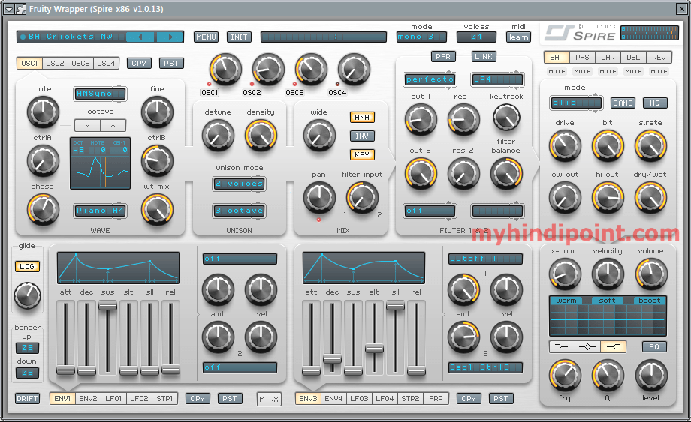Open the Cutoff 1 envelope target dropdown
691x422 pixels.
click(x=486, y=259)
